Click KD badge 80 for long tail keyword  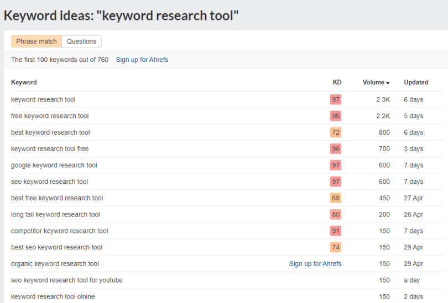pyautogui.click(x=336, y=214)
